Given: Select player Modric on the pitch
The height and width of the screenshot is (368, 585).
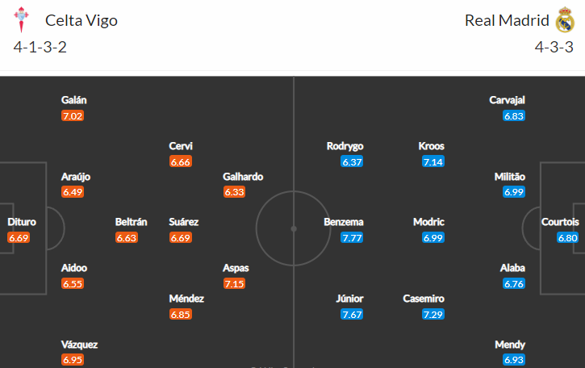Looking at the screenshot, I should pyautogui.click(x=428, y=222).
